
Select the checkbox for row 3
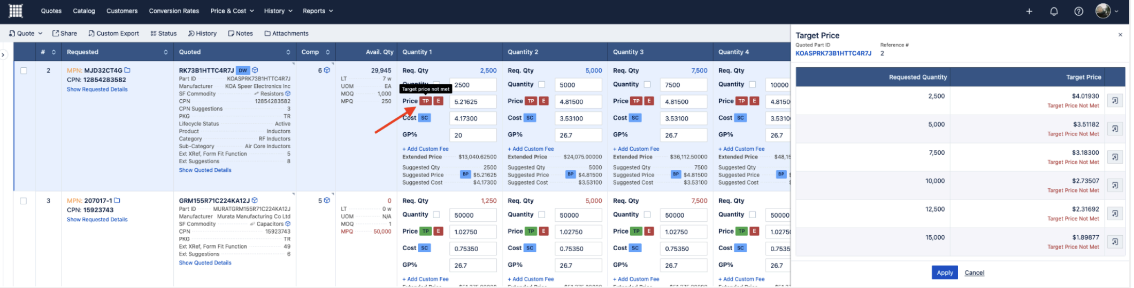tap(24, 201)
